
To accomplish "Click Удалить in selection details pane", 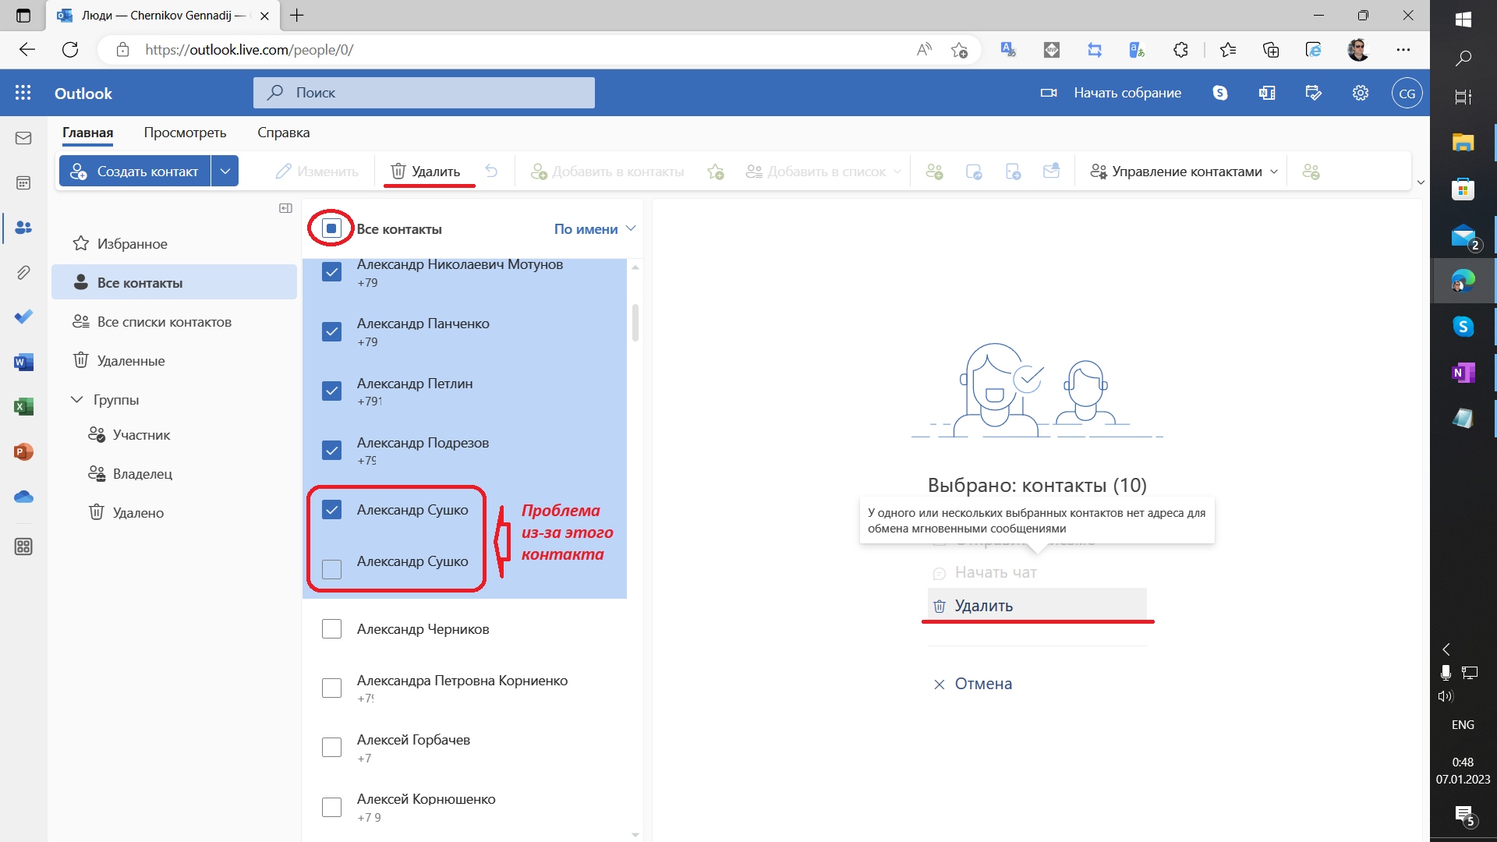I will click(1037, 606).
